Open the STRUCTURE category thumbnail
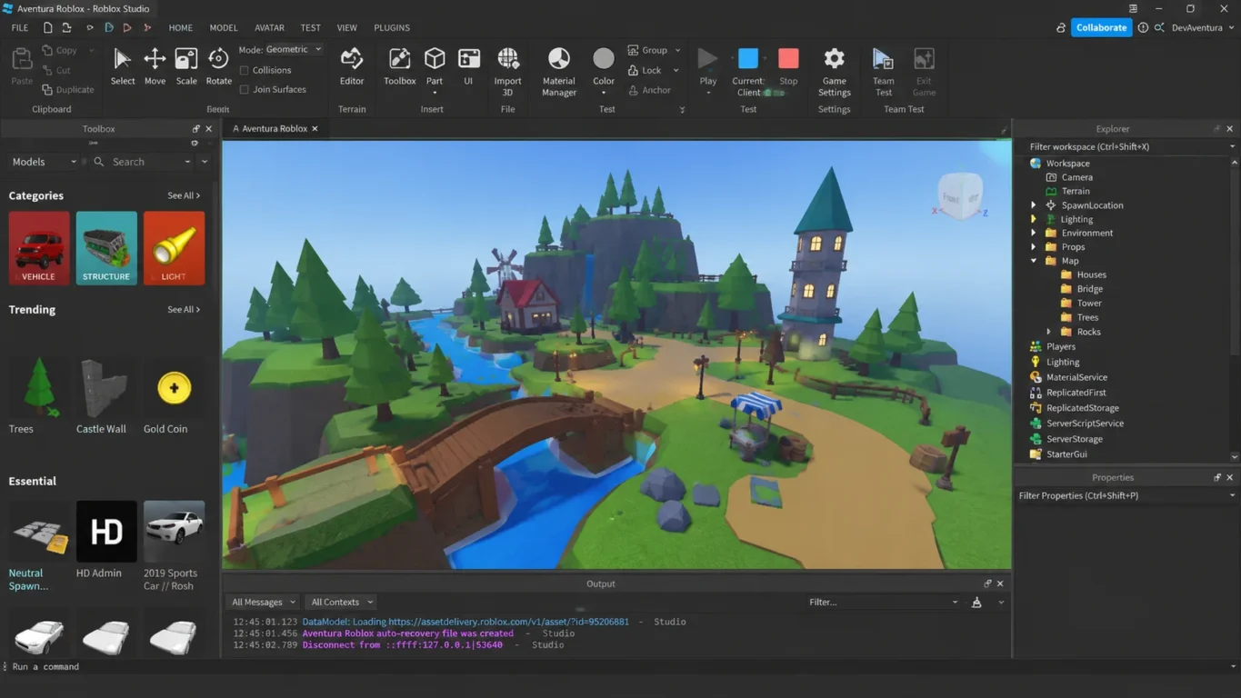Screen dimensions: 1241x698 (x=106, y=248)
